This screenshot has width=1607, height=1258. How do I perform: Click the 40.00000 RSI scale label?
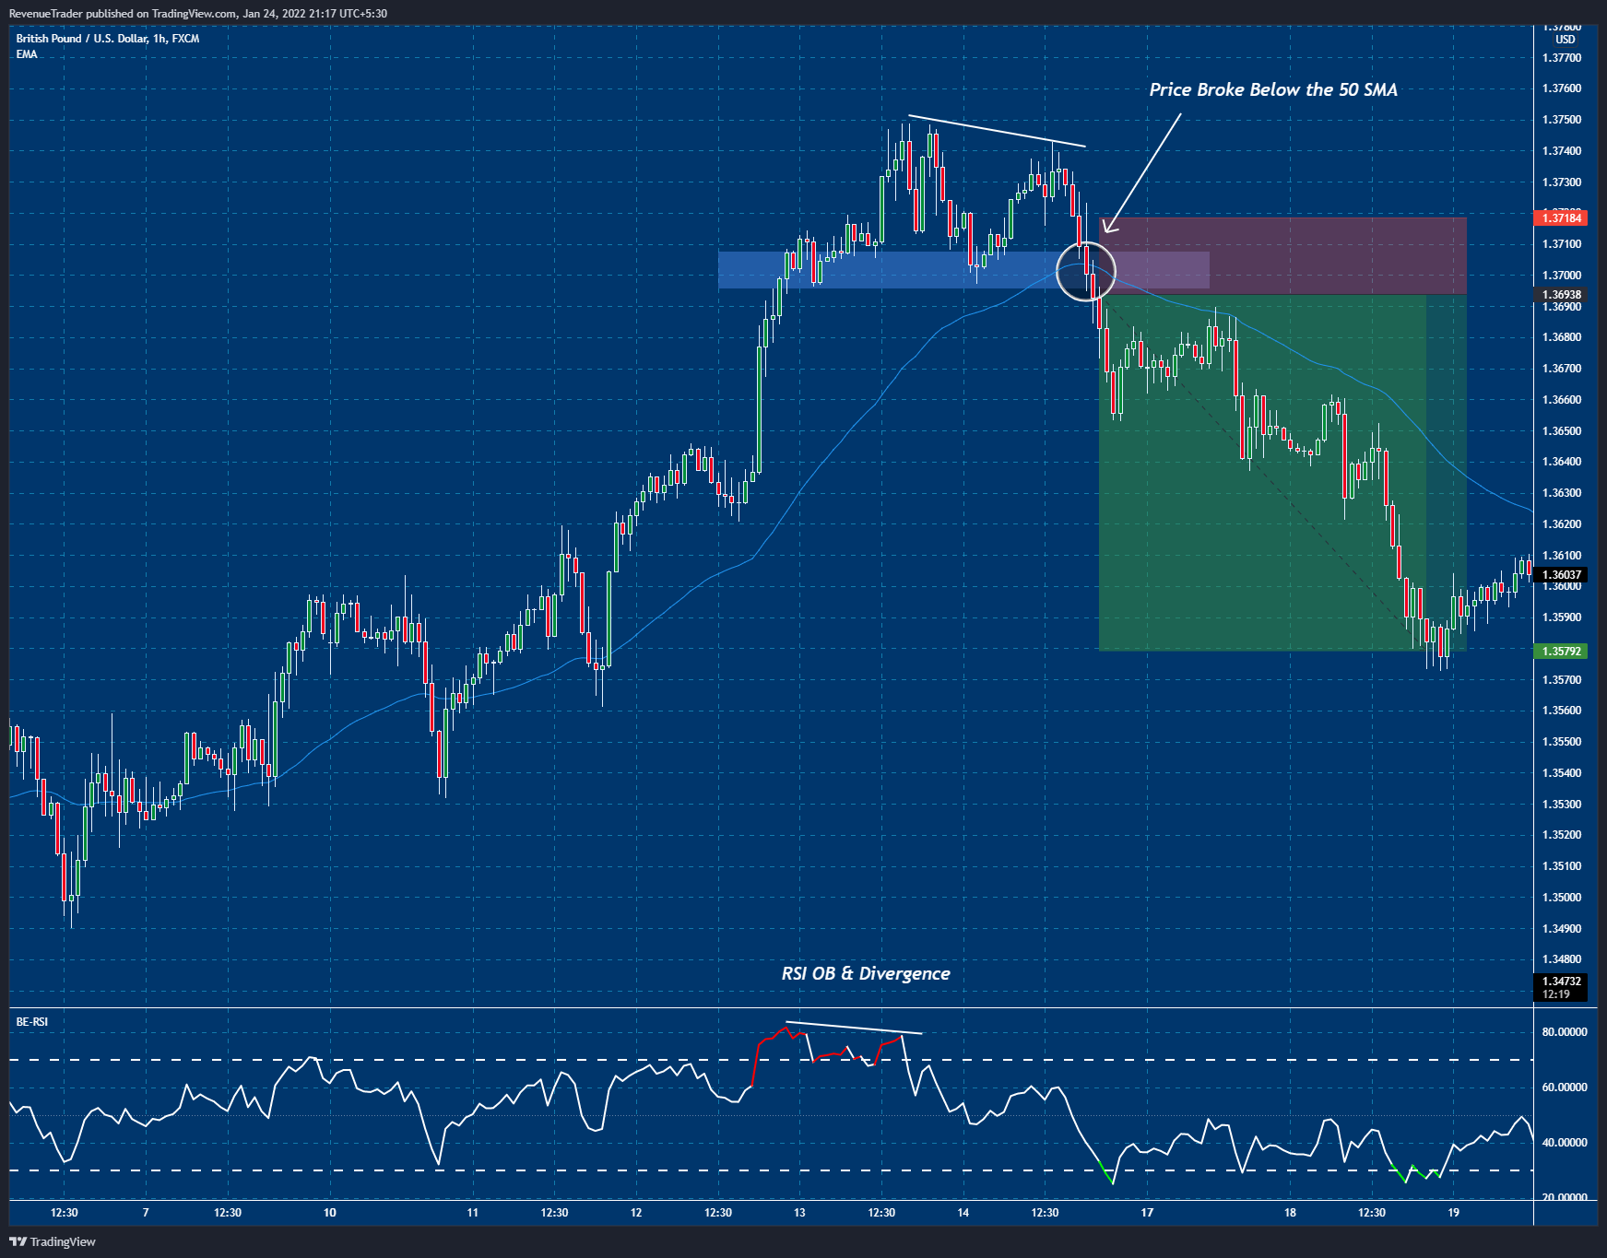pyautogui.click(x=1564, y=1143)
